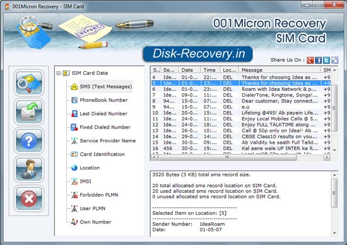Click details pane scroll down arrow
The image size is (347, 245).
tap(334, 233)
